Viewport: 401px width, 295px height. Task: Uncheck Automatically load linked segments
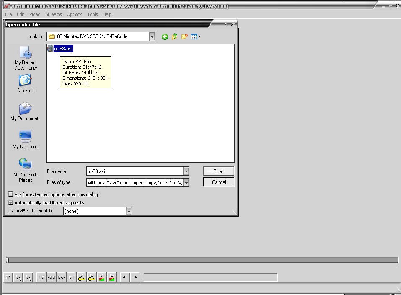[10, 203]
